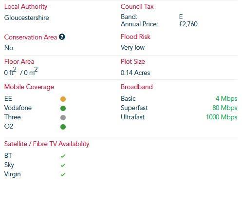Click the green O2 coverage indicator

[63, 127]
